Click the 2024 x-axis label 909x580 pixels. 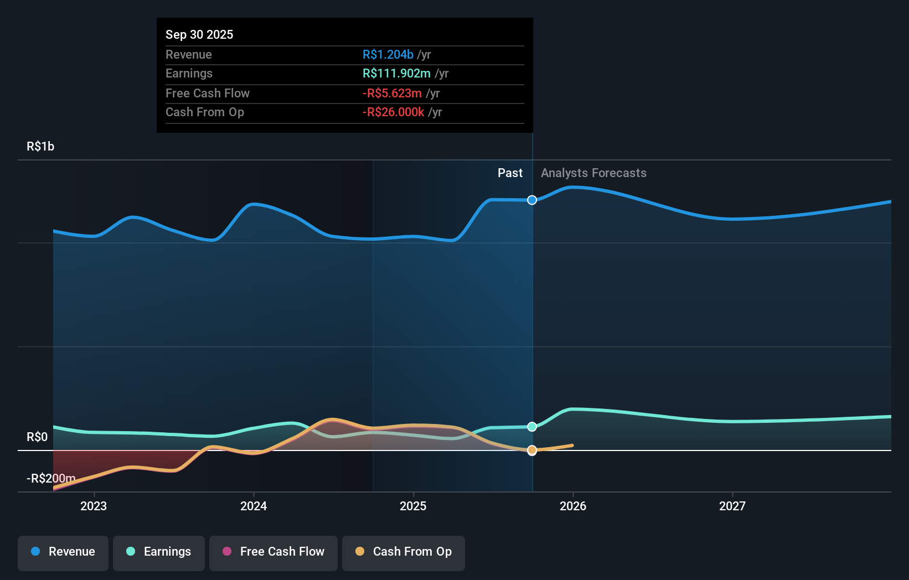click(x=254, y=506)
